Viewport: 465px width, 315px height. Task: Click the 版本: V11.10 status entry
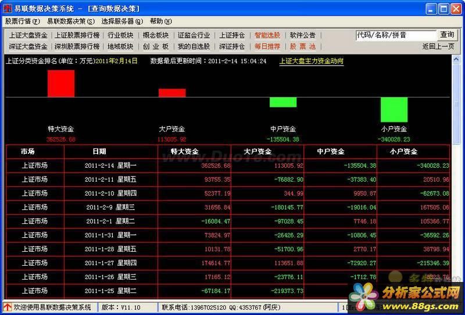click(x=121, y=307)
